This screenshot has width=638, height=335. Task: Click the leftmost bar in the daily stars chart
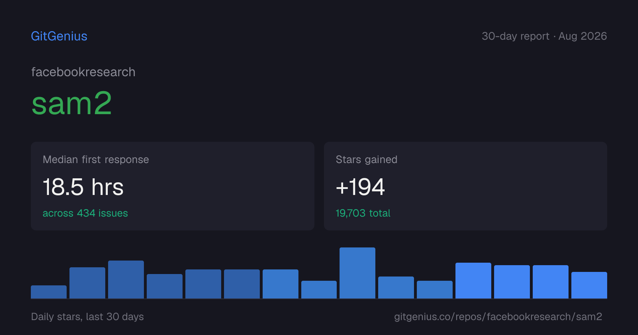49,292
